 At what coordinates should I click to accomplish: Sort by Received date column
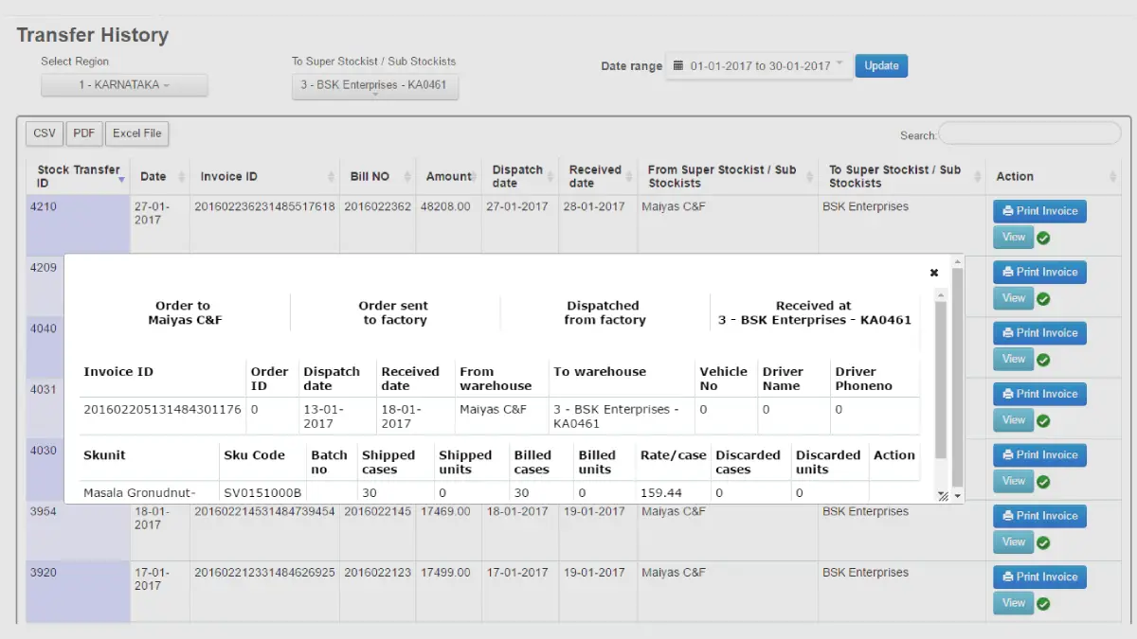[598, 176]
